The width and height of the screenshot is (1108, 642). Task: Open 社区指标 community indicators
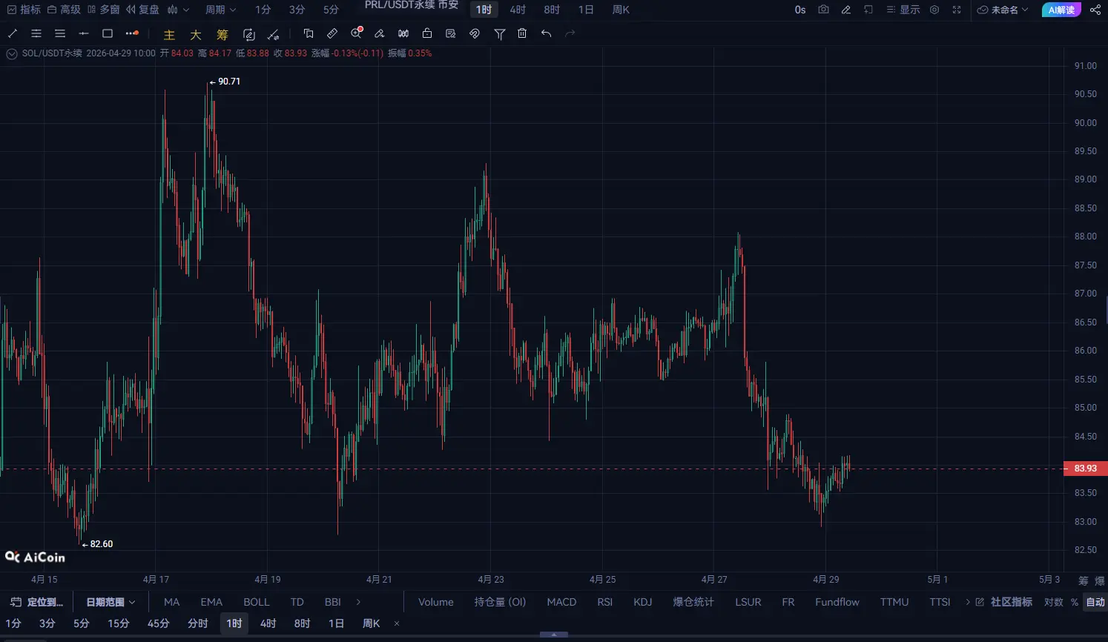(1003, 602)
